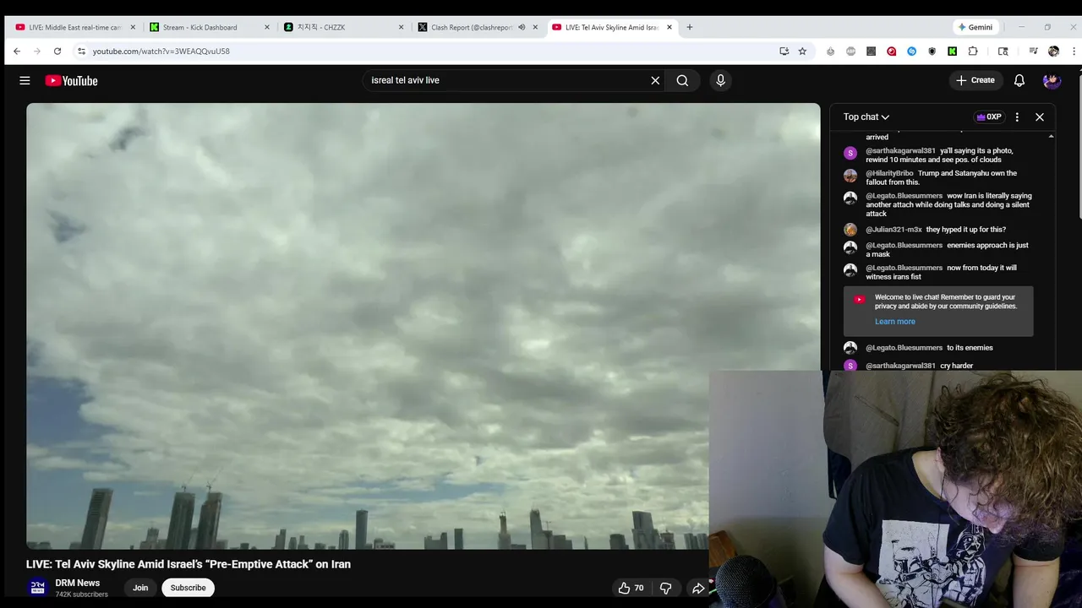Click inside the YouTube search field
Image resolution: width=1082 pixels, height=608 pixels.
point(507,80)
